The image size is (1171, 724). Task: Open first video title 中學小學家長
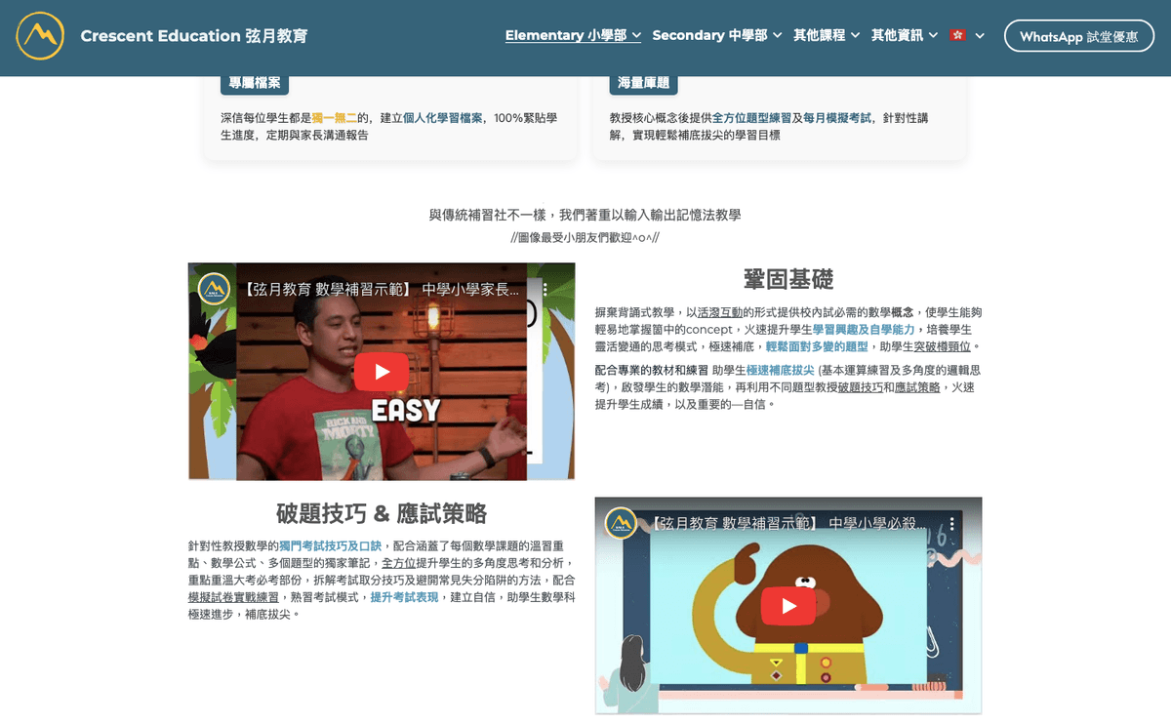pos(382,290)
